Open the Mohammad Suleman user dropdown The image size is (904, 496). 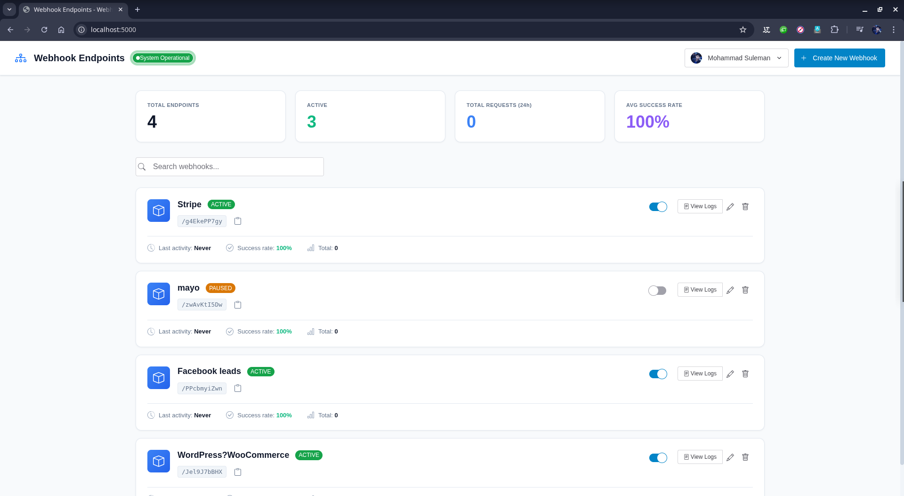tap(736, 58)
